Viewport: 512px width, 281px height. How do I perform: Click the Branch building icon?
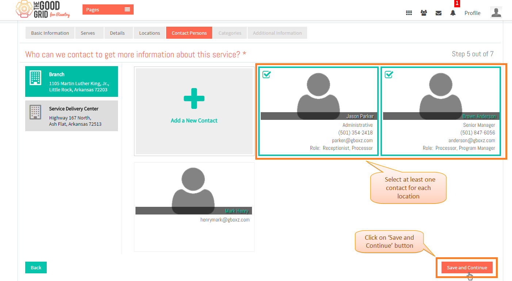point(35,78)
